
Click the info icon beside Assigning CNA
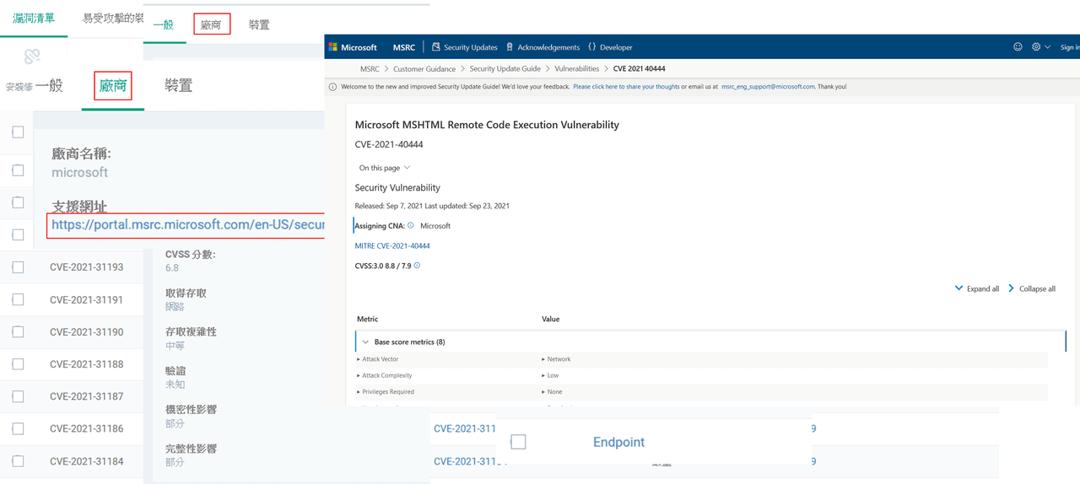pos(411,225)
